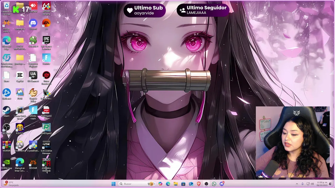Launch Steam from the desktop
The height and width of the screenshot is (188, 335).
coord(7,112)
